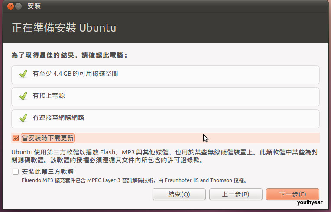Click the heading 正在準備安裝 Ubuntu
The image size is (331, 212).
[64, 28]
